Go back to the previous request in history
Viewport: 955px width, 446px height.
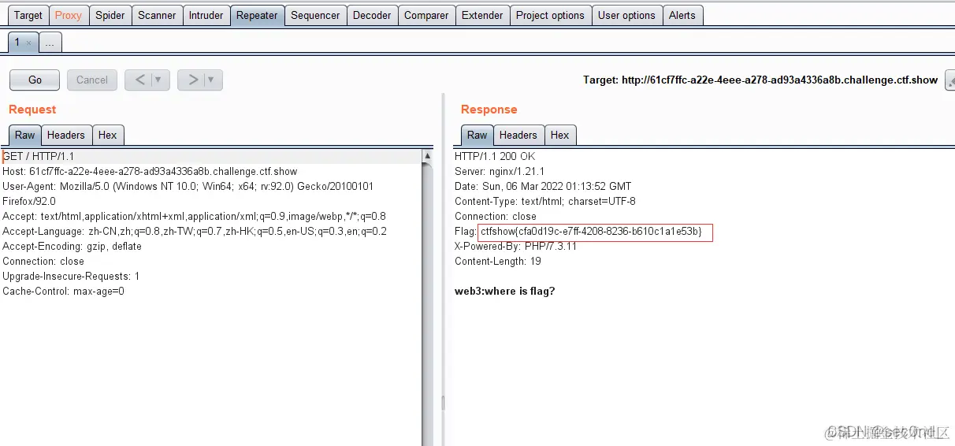coord(139,80)
